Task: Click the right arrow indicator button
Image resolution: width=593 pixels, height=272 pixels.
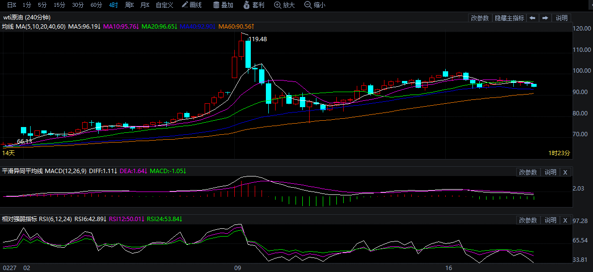Action: 545,18
